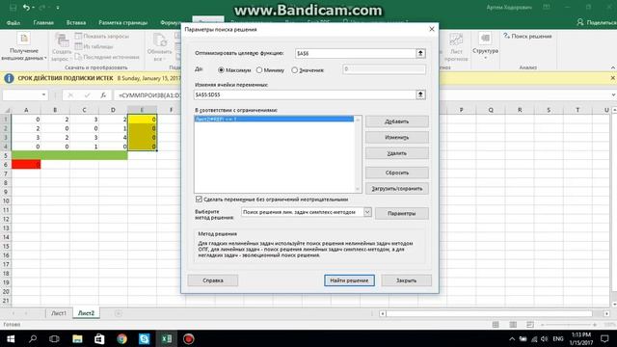
Task: Click the variable cells input field
Action: (305, 94)
